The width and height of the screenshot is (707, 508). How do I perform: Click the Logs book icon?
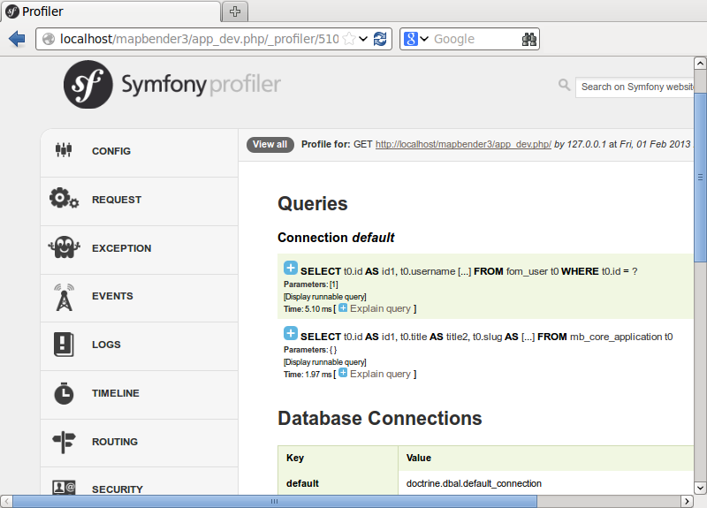pos(64,345)
